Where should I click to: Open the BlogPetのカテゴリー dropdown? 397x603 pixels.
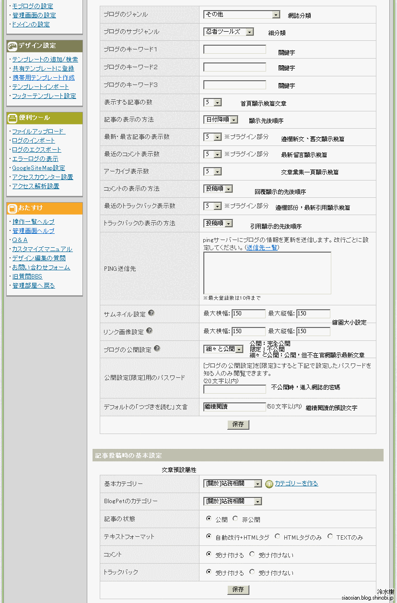(233, 501)
